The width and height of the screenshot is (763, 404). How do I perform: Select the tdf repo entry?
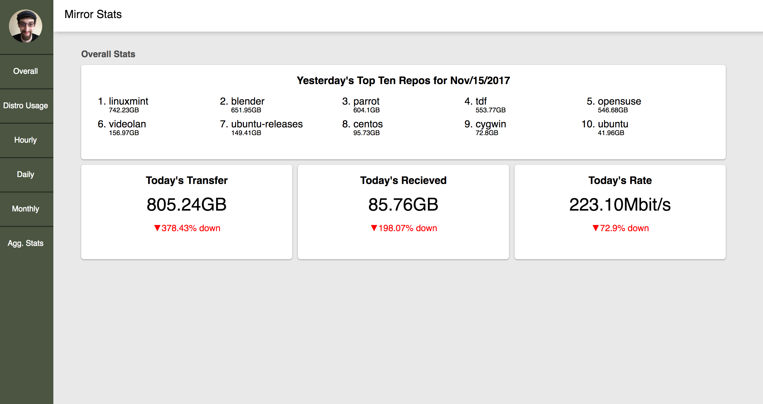click(x=481, y=101)
